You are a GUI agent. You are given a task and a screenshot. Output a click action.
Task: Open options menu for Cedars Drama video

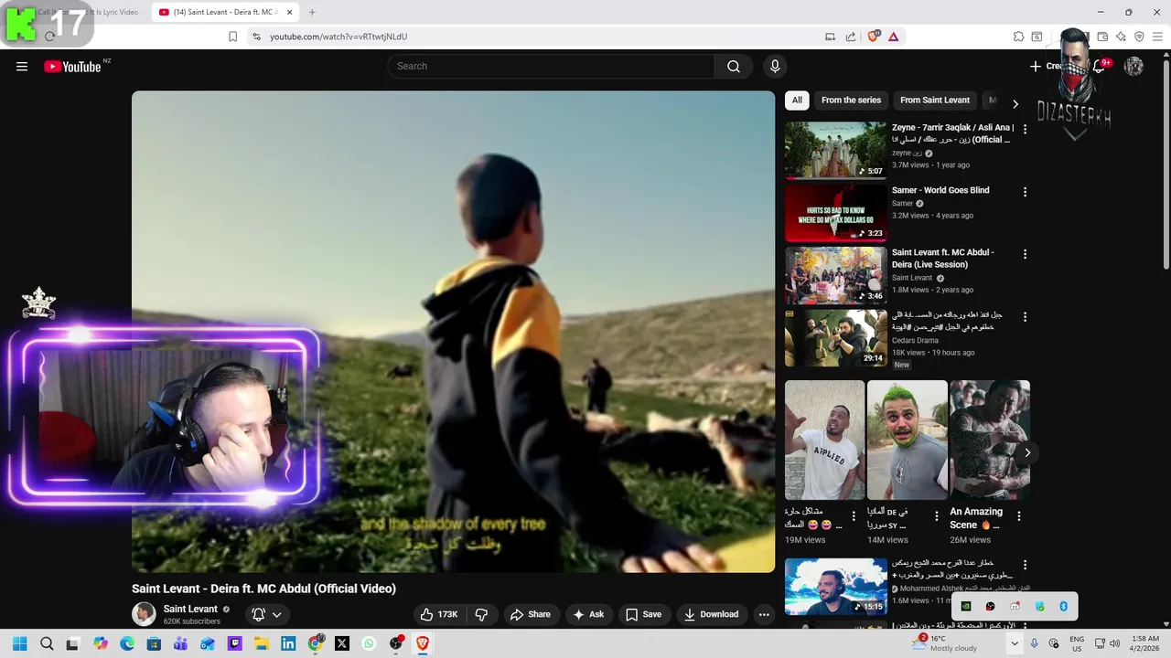tap(1025, 316)
